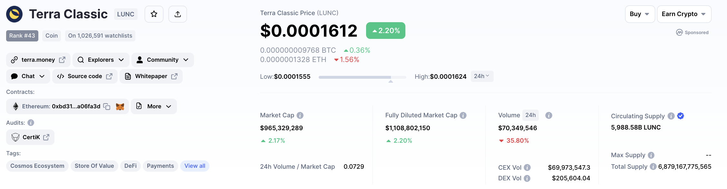Open Fully Diluted Market Cap info icon

coord(463,115)
